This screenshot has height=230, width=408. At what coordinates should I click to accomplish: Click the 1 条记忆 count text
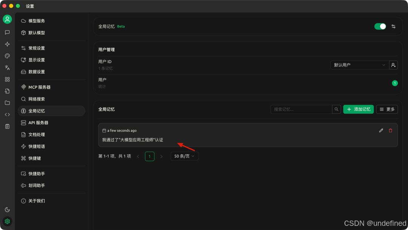click(x=105, y=68)
